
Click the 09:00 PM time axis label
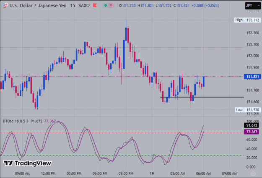click(126, 173)
